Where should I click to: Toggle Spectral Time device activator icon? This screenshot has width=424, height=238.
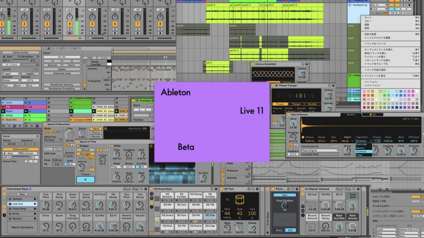[x=77, y=142]
